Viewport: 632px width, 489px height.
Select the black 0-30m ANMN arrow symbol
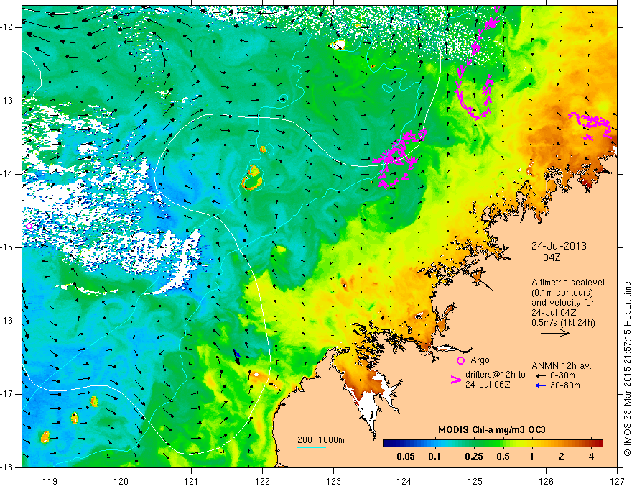coord(539,375)
